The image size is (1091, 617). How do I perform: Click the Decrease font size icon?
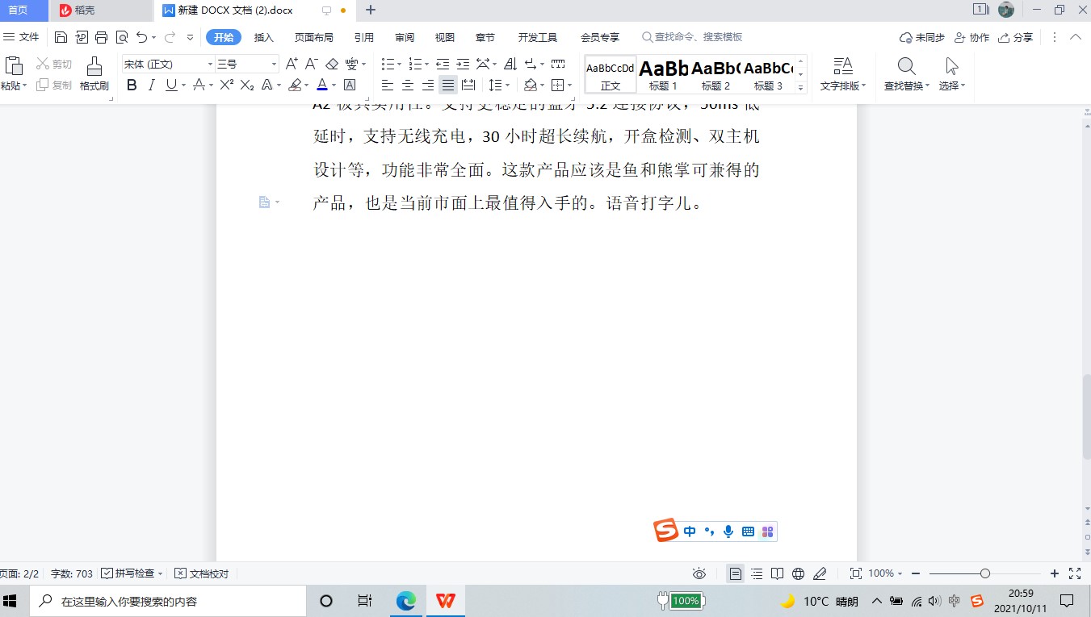pyautogui.click(x=312, y=64)
